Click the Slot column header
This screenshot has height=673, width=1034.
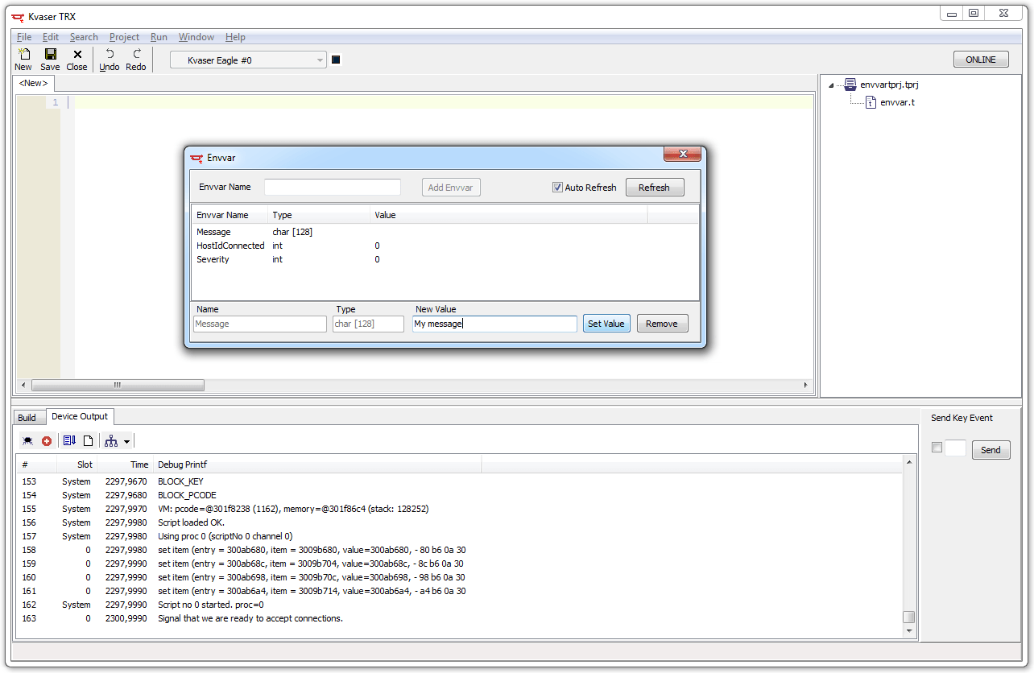[x=77, y=464]
